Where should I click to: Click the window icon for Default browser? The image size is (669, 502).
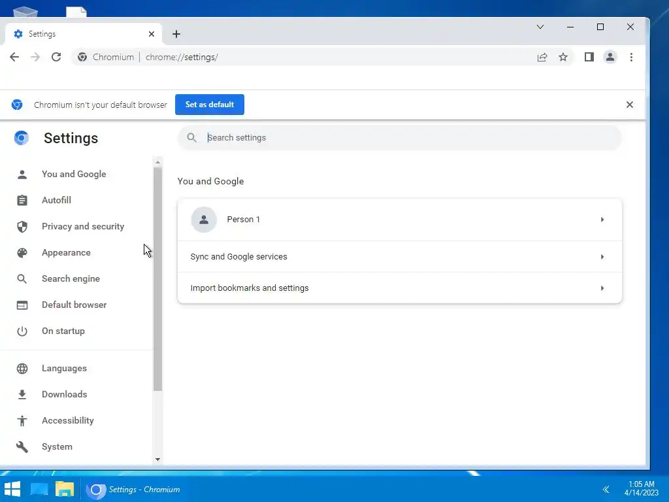[22, 305]
